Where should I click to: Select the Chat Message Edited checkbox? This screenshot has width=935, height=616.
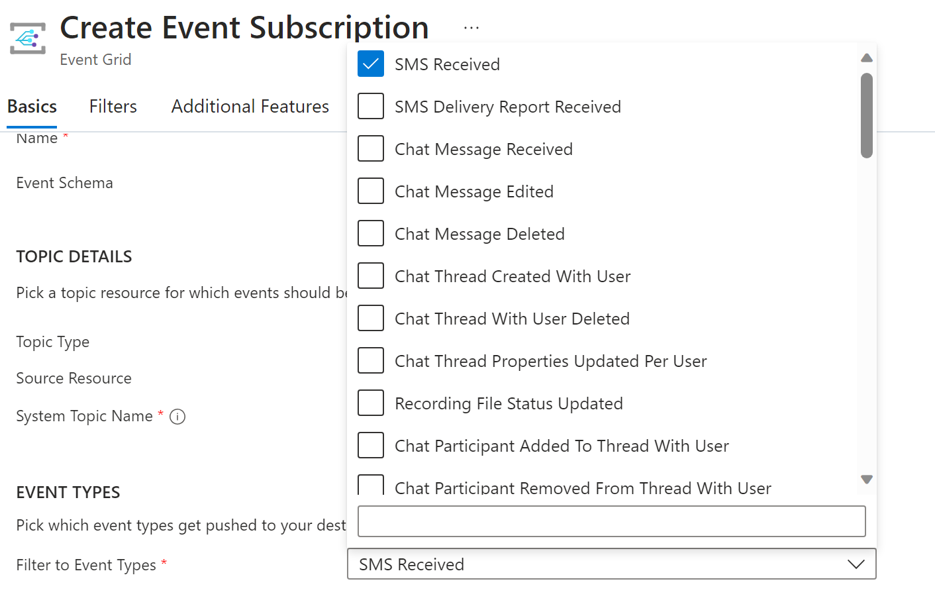coord(371,191)
